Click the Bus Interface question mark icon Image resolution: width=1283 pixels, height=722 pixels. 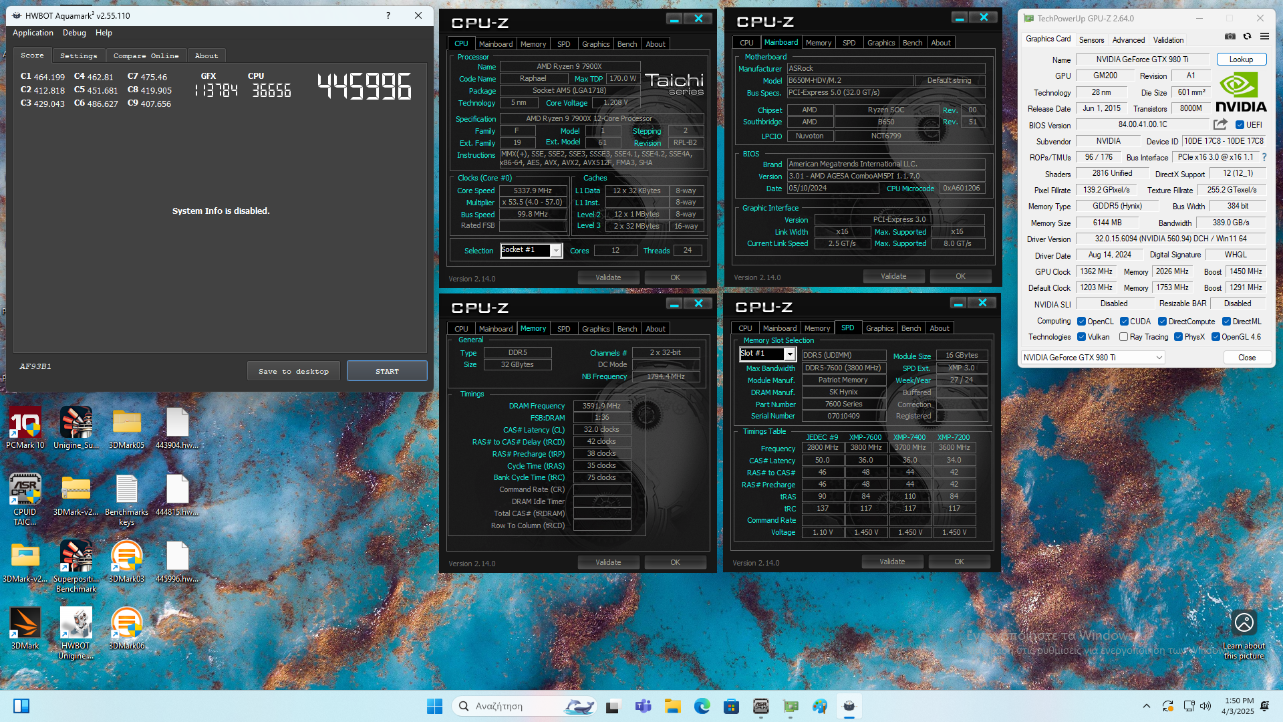click(1264, 157)
